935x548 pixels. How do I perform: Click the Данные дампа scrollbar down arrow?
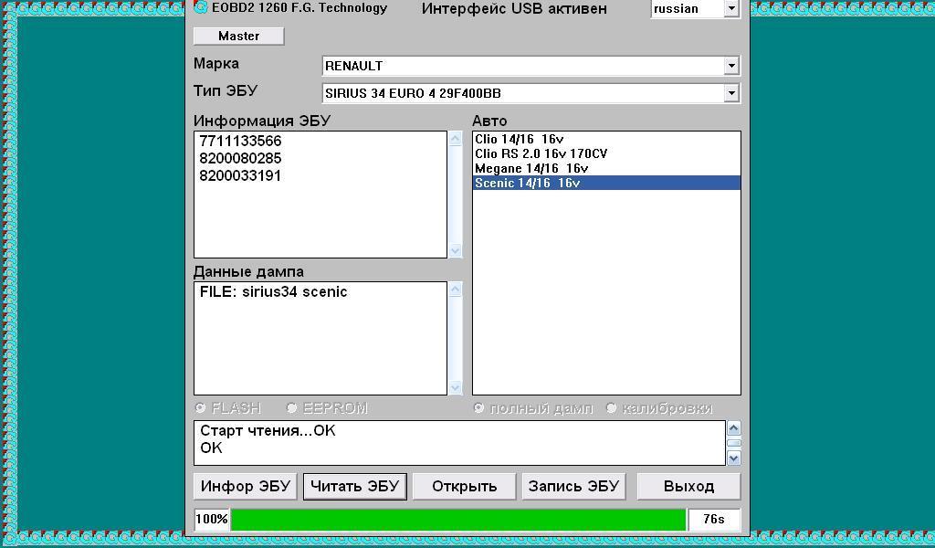(456, 387)
